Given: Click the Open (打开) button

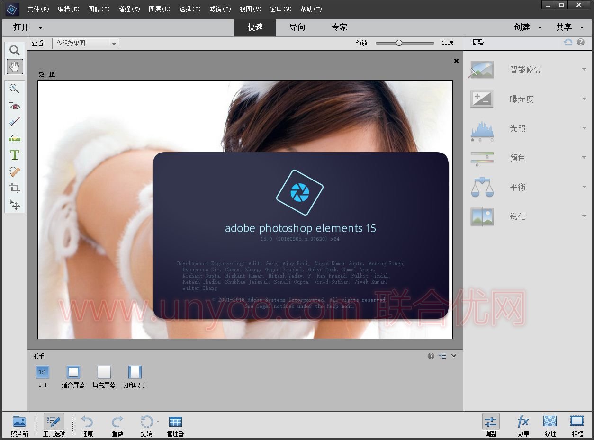Looking at the screenshot, I should [21, 27].
